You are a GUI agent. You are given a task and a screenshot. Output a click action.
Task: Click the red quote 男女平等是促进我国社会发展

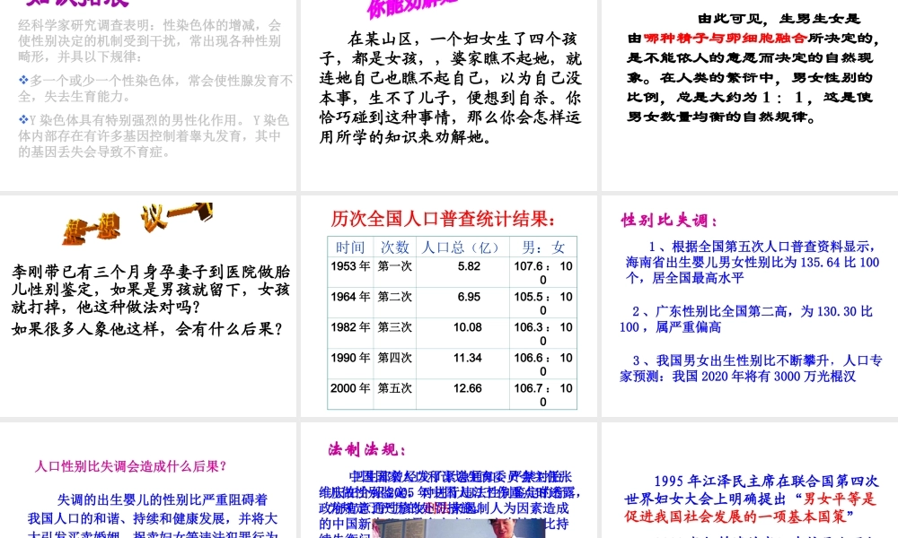click(x=750, y=508)
